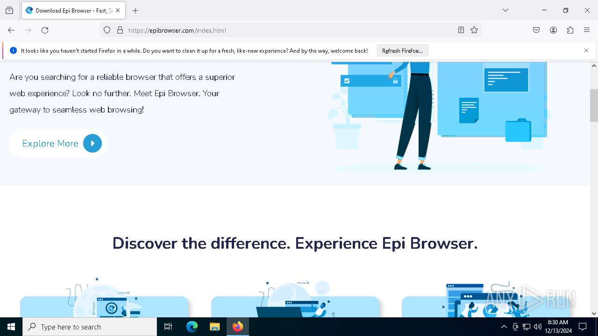Open the Extensions panel
This screenshot has height=336, width=598.
pos(570,30)
